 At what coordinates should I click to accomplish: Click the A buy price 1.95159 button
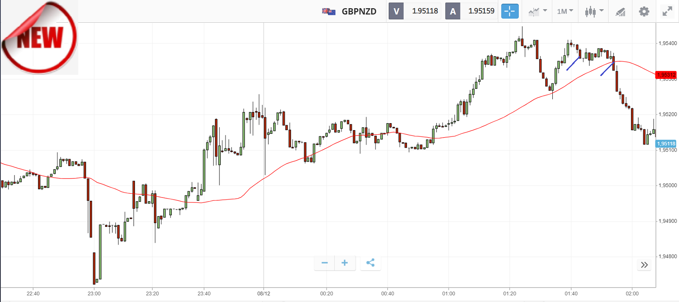(x=471, y=11)
